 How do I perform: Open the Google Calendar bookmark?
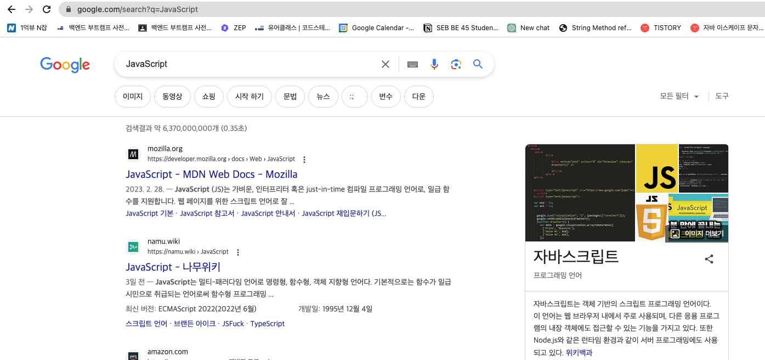click(377, 27)
